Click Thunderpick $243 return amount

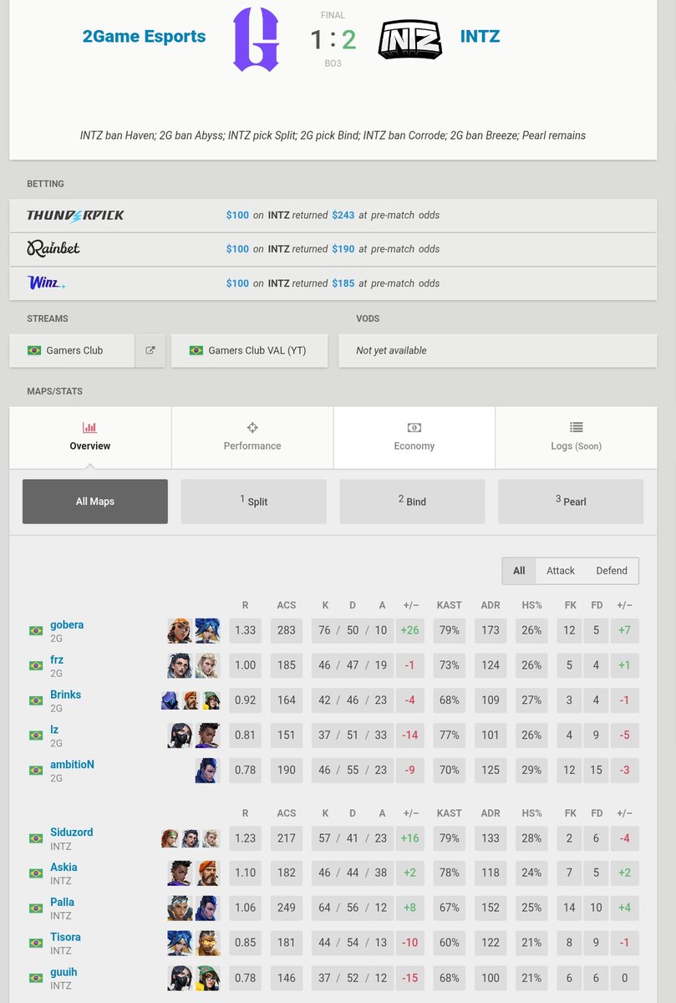tap(343, 216)
